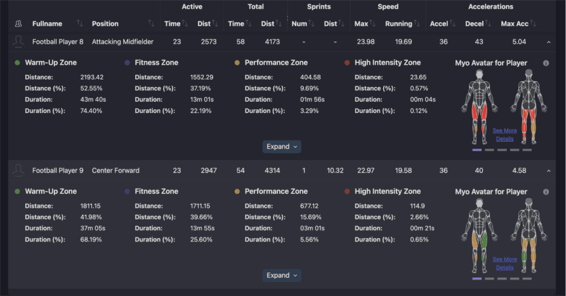The width and height of the screenshot is (566, 296).
Task: Sort by Fullname using the sort arrows
Action: coord(80,24)
